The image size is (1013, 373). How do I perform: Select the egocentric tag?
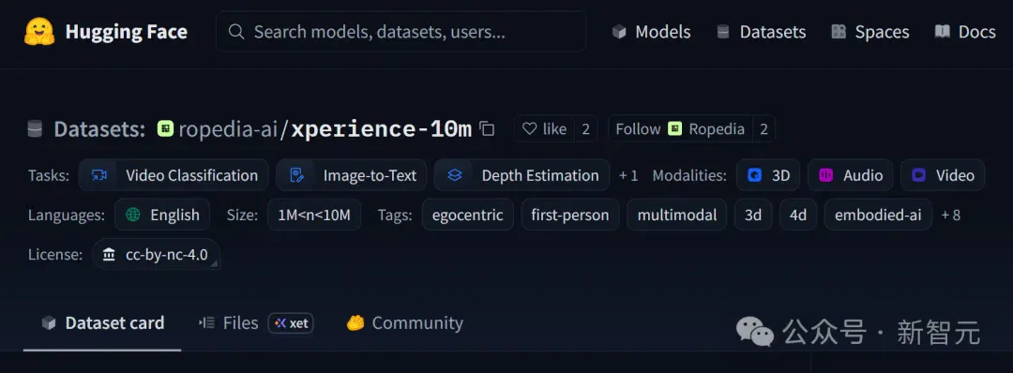coord(468,215)
